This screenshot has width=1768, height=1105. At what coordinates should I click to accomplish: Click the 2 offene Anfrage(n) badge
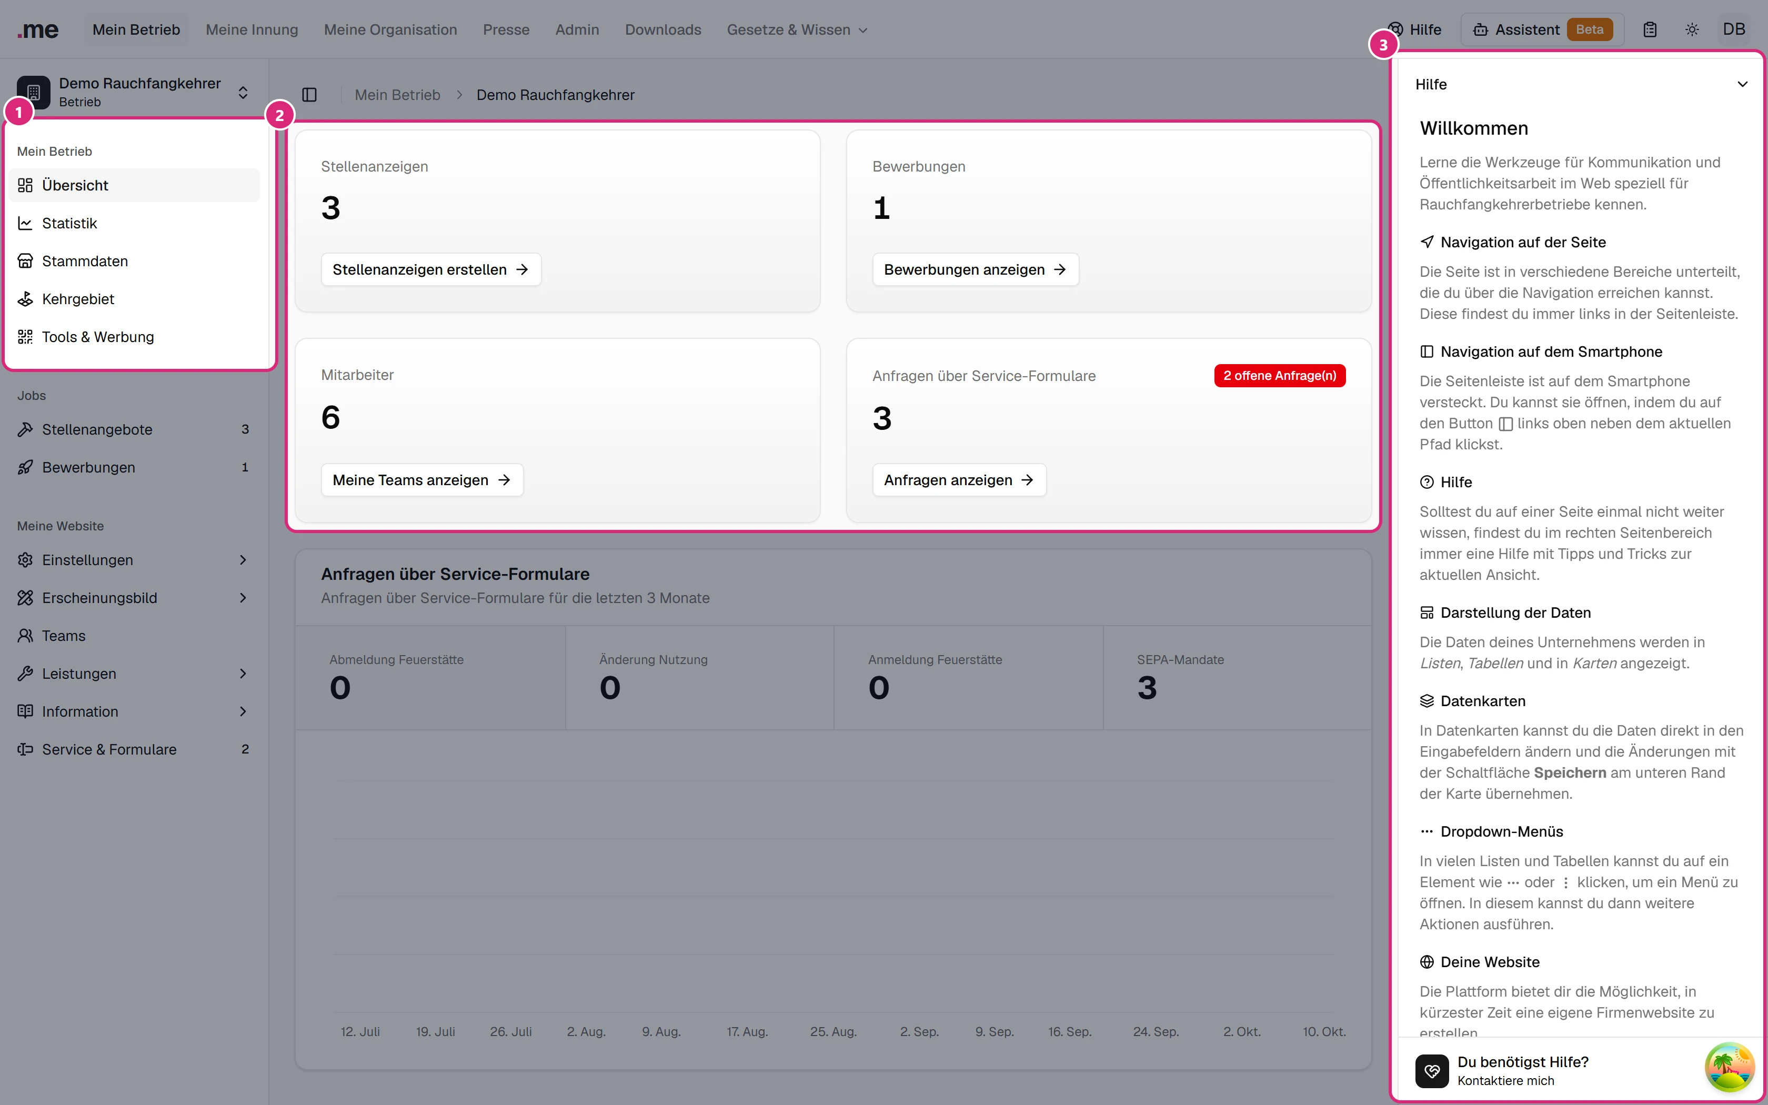tap(1279, 376)
